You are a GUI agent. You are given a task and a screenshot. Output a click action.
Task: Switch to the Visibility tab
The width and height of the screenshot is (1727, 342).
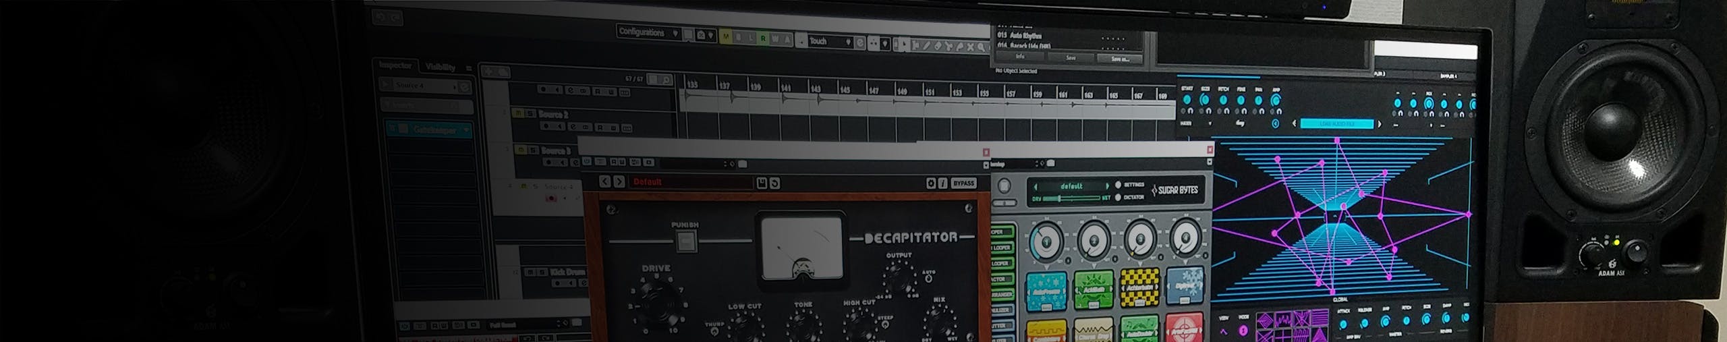440,67
